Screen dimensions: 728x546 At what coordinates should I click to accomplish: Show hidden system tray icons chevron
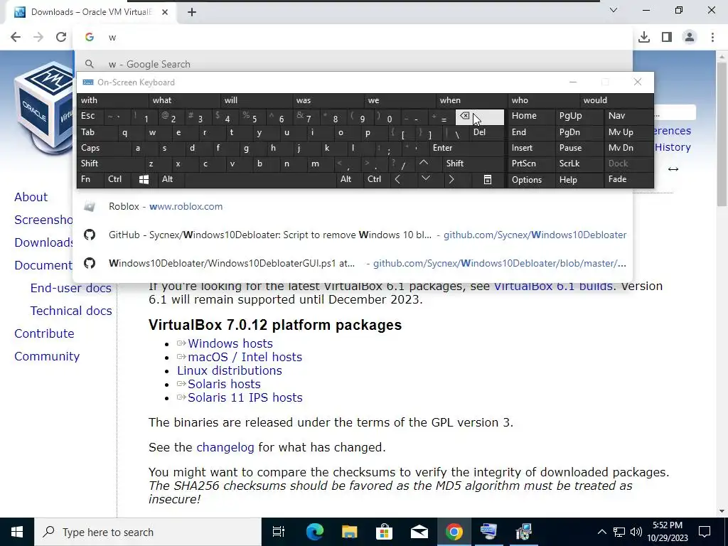pos(601,532)
